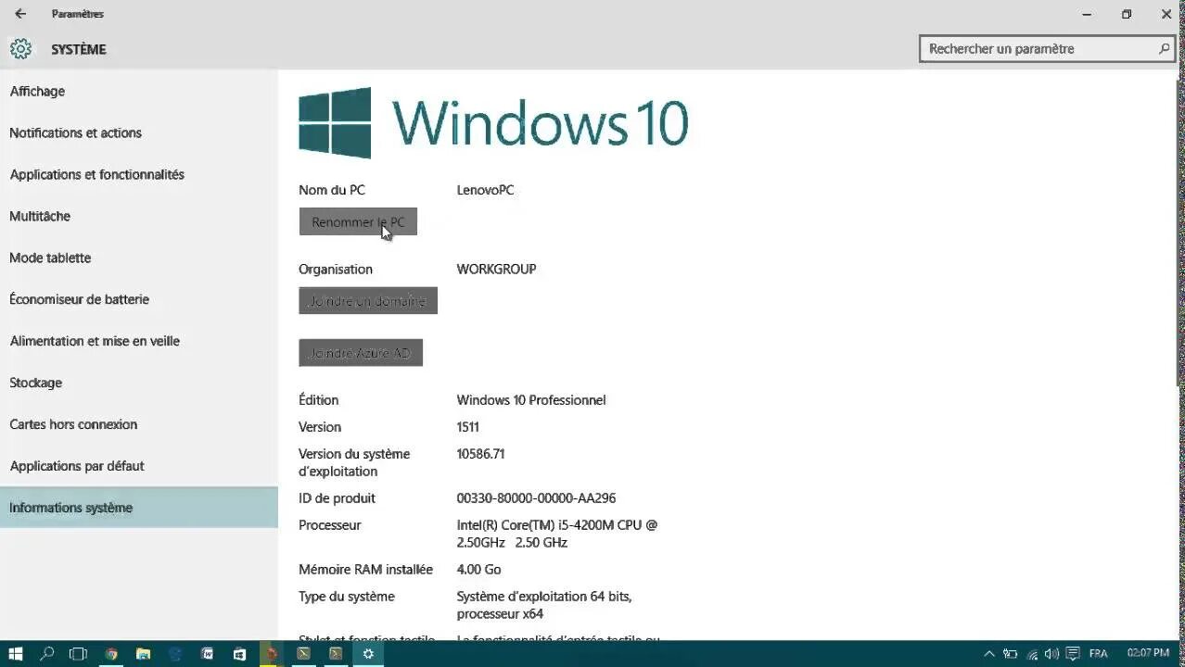Click Renommer le PC button
This screenshot has height=667, width=1185.
click(358, 221)
